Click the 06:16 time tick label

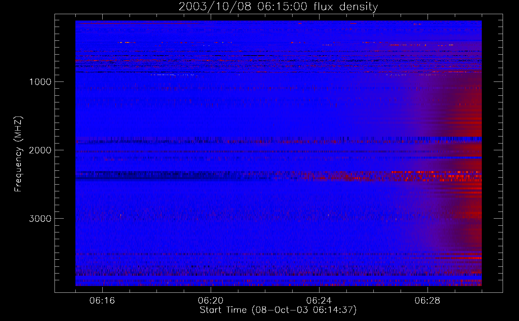(x=102, y=301)
